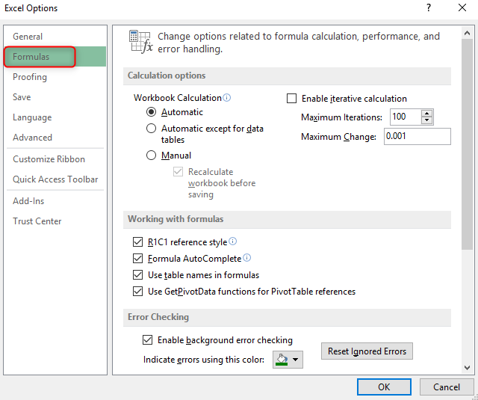Image resolution: width=478 pixels, height=400 pixels.
Task: Select Automatic except for data tables
Action: (x=151, y=129)
